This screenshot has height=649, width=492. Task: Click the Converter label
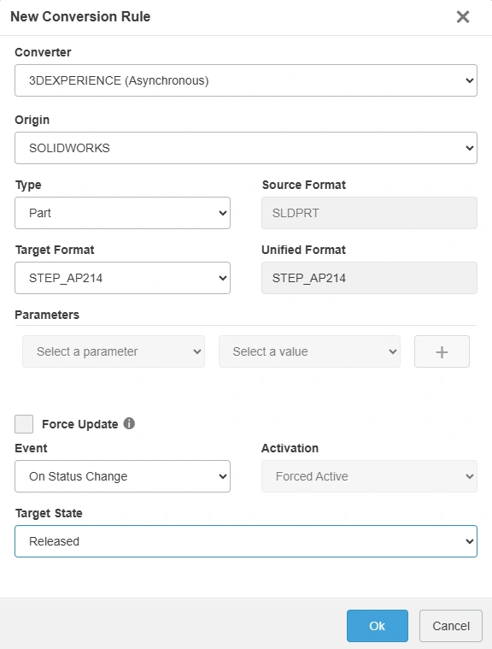point(43,52)
